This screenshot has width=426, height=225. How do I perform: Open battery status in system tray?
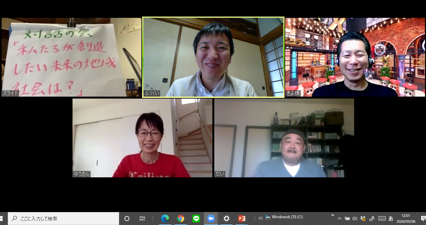pos(347,219)
